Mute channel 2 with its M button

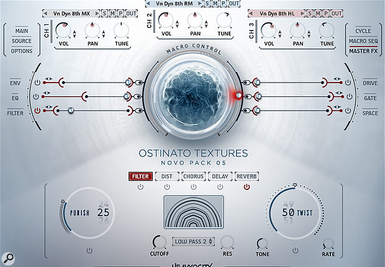[215, 4]
